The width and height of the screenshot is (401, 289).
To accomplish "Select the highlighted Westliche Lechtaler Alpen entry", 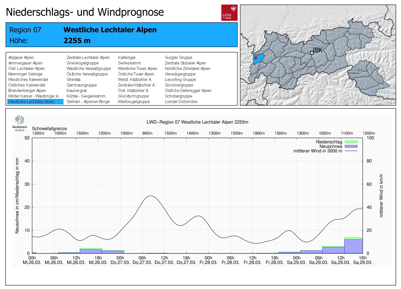I will [31, 102].
